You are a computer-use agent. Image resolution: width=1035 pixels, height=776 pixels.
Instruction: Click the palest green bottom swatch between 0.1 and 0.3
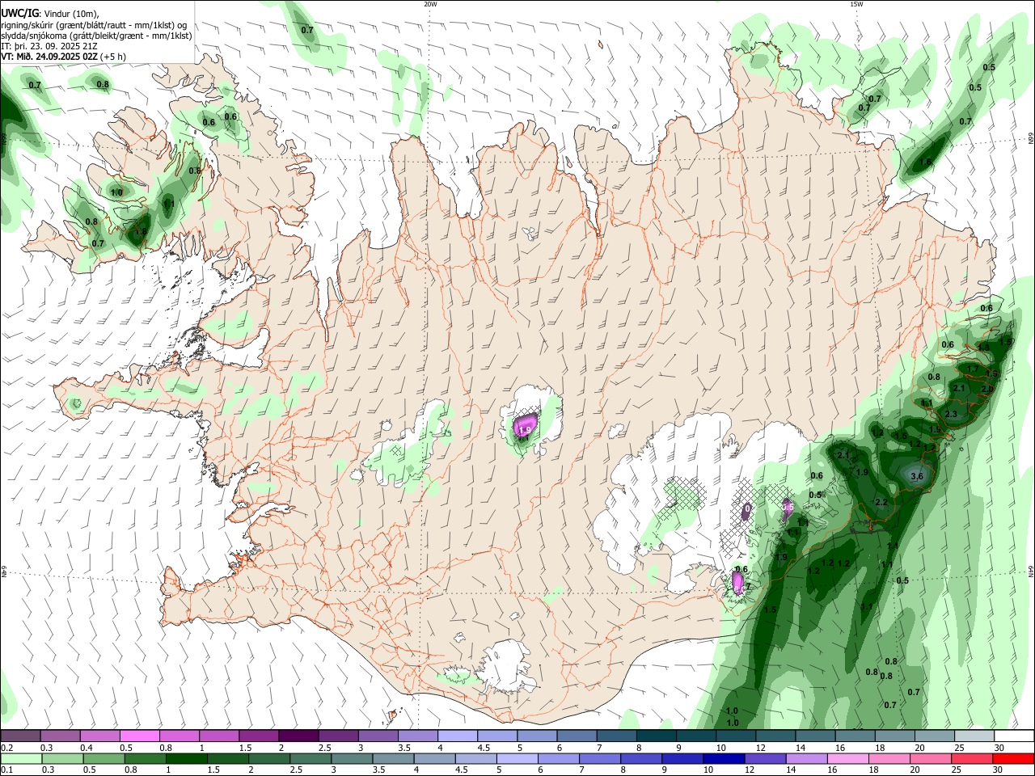(x=21, y=758)
